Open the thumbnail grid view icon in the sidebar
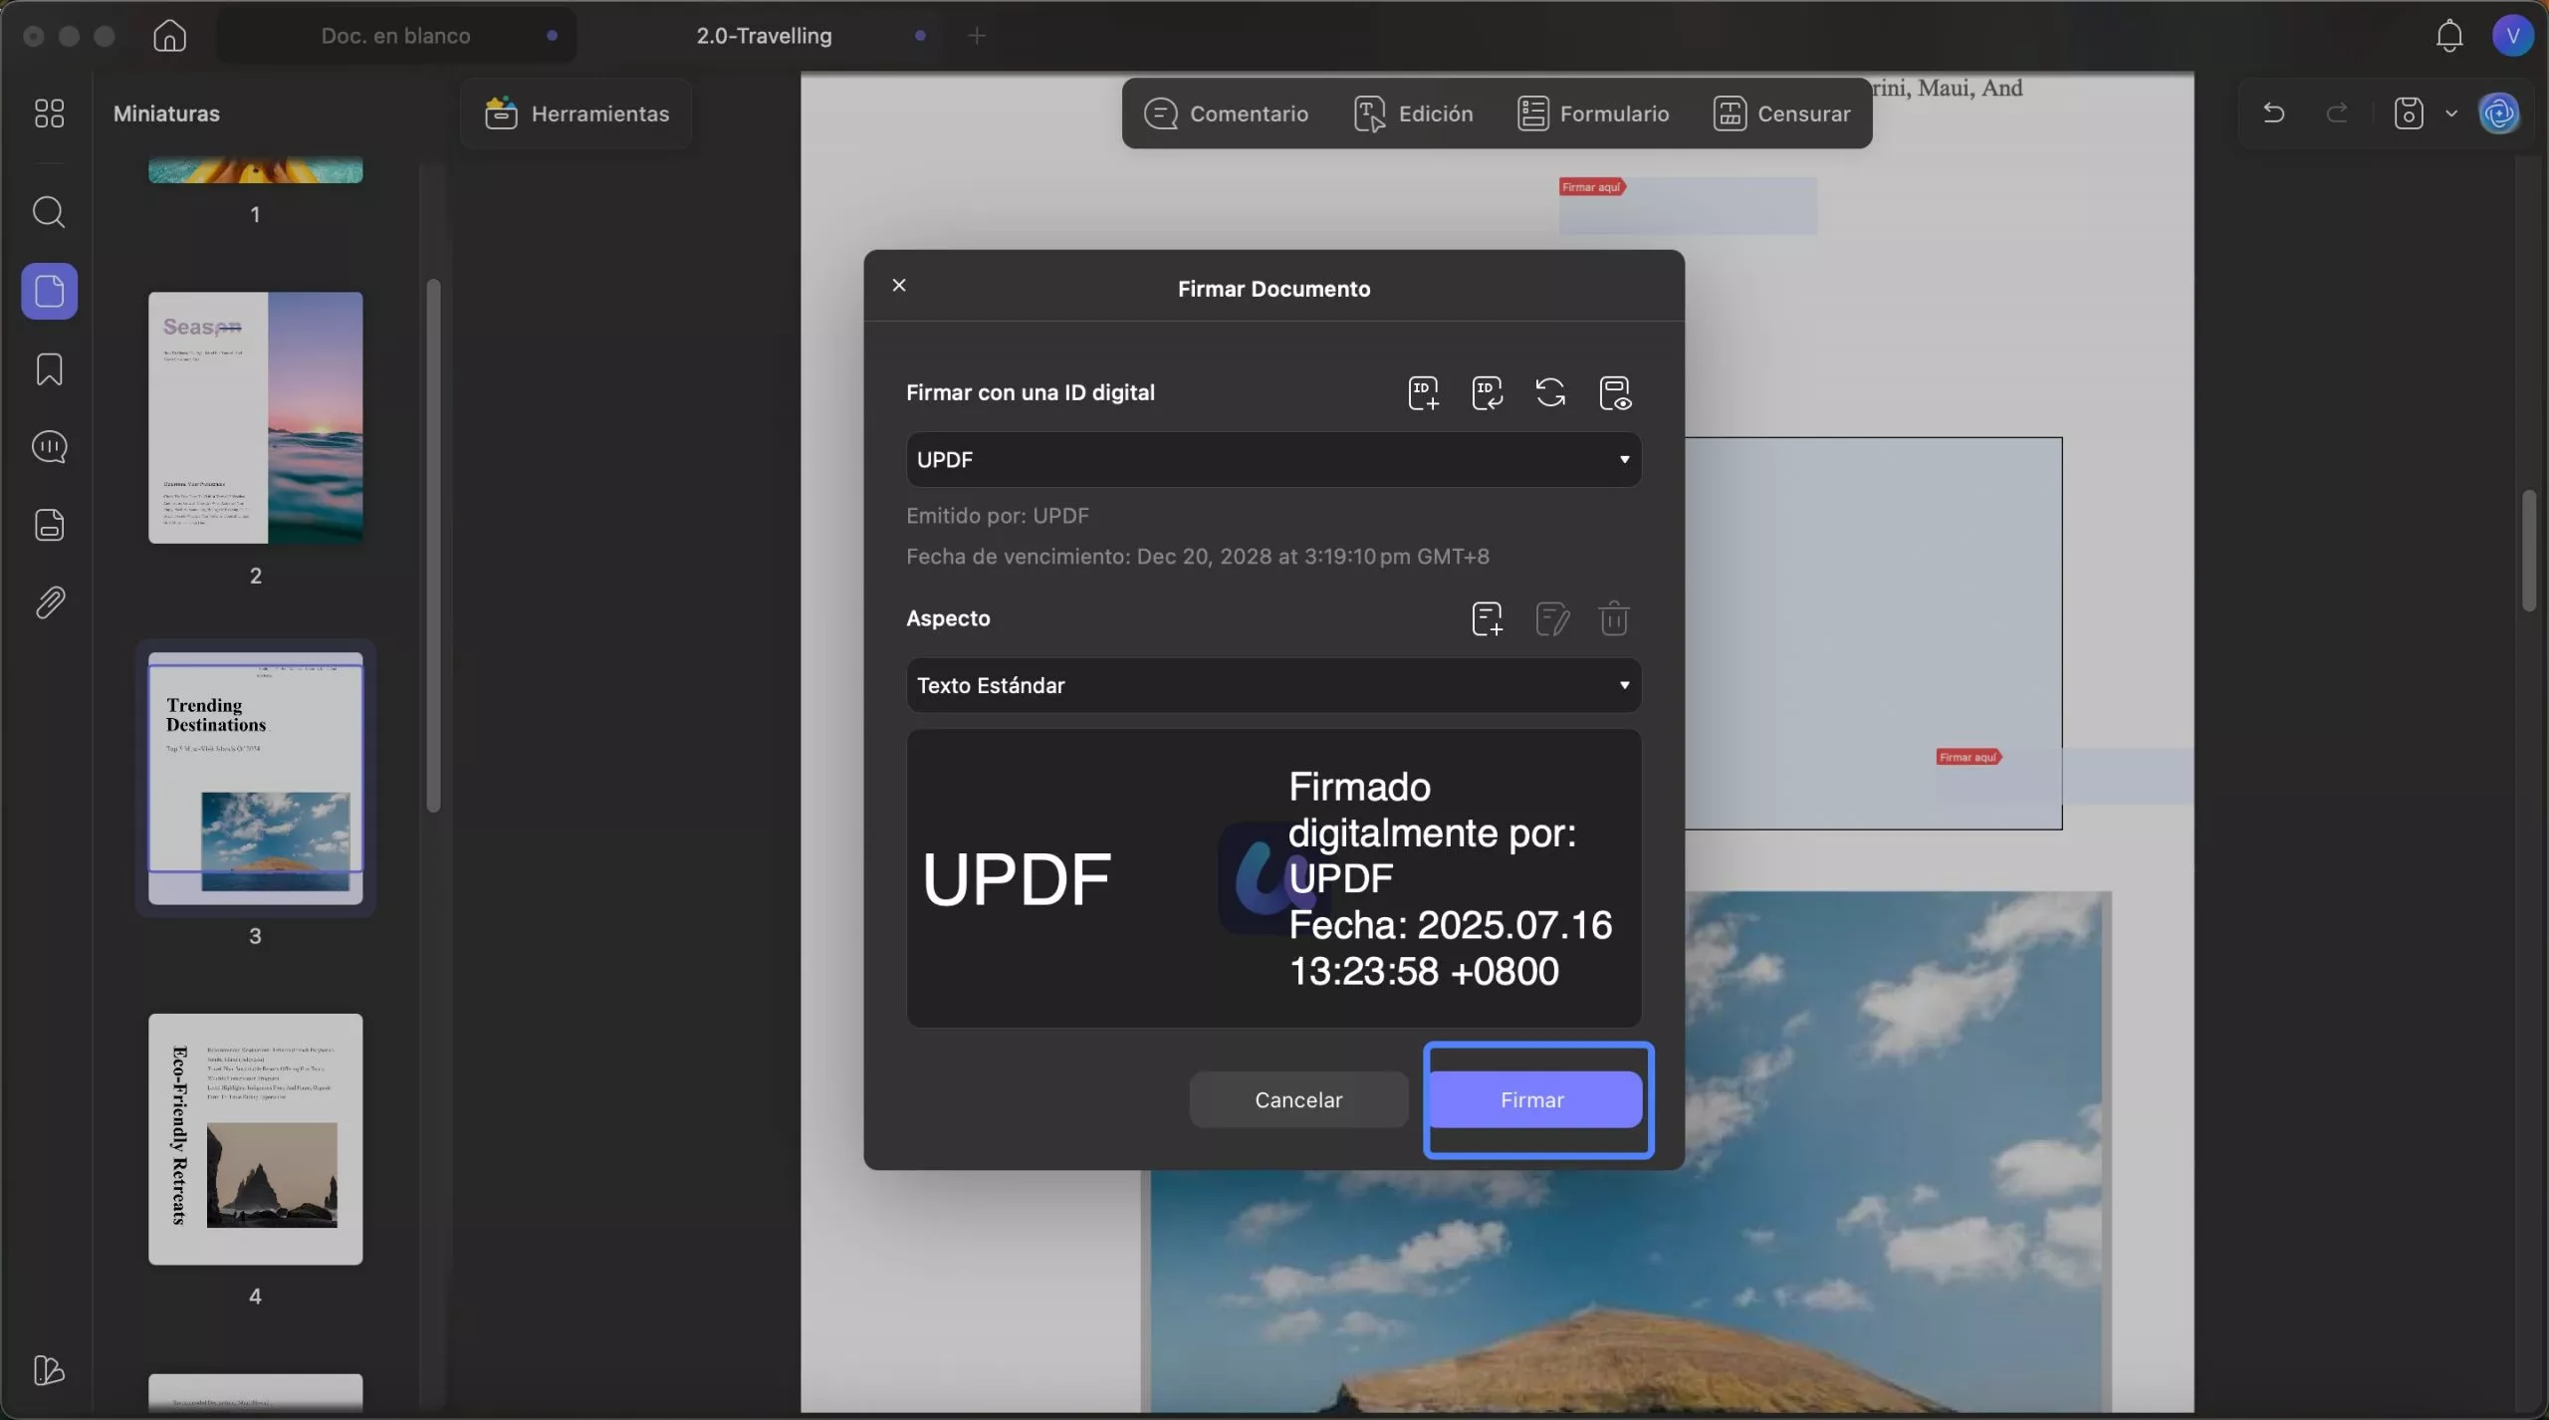Image resolution: width=2549 pixels, height=1420 pixels. [49, 113]
